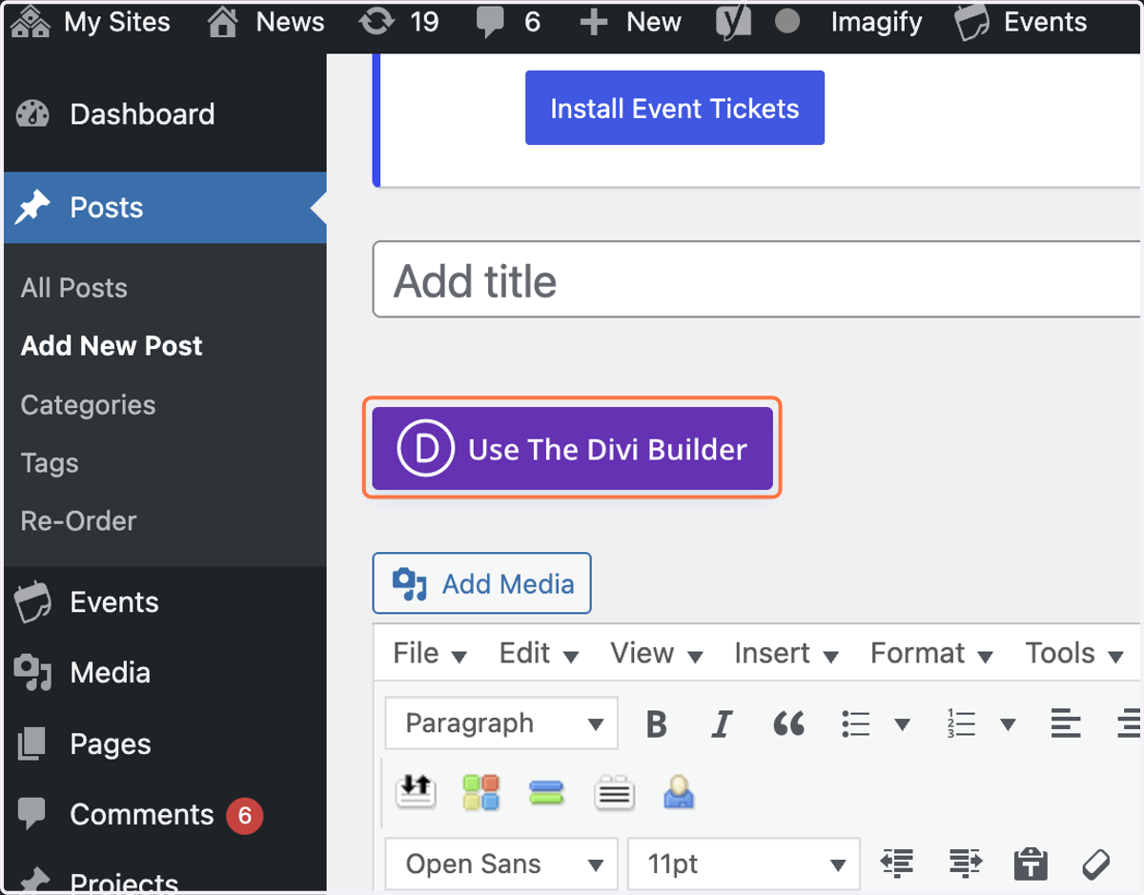Open Events in the sidebar menu

tap(165, 602)
